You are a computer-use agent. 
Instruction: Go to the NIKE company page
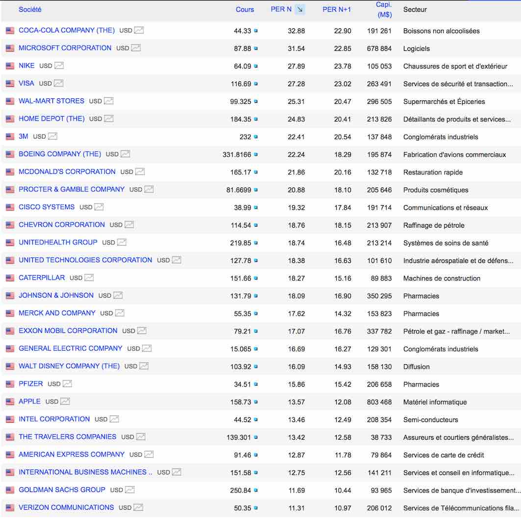tap(26, 66)
